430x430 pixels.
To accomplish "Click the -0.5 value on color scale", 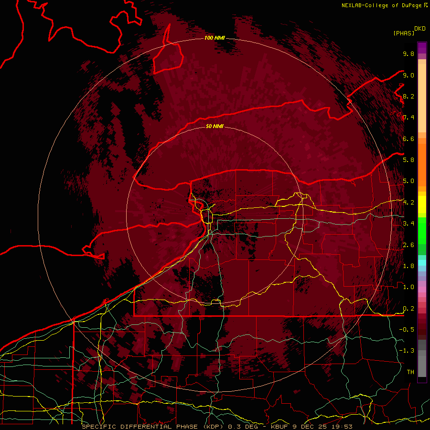I will click(407, 329).
